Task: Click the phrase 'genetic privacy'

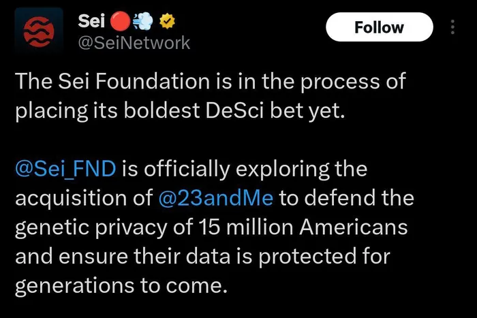Action: pos(91,227)
